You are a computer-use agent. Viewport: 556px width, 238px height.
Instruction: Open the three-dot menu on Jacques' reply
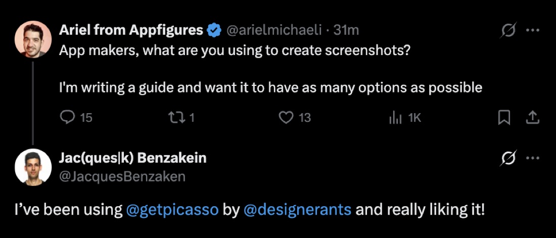(533, 158)
